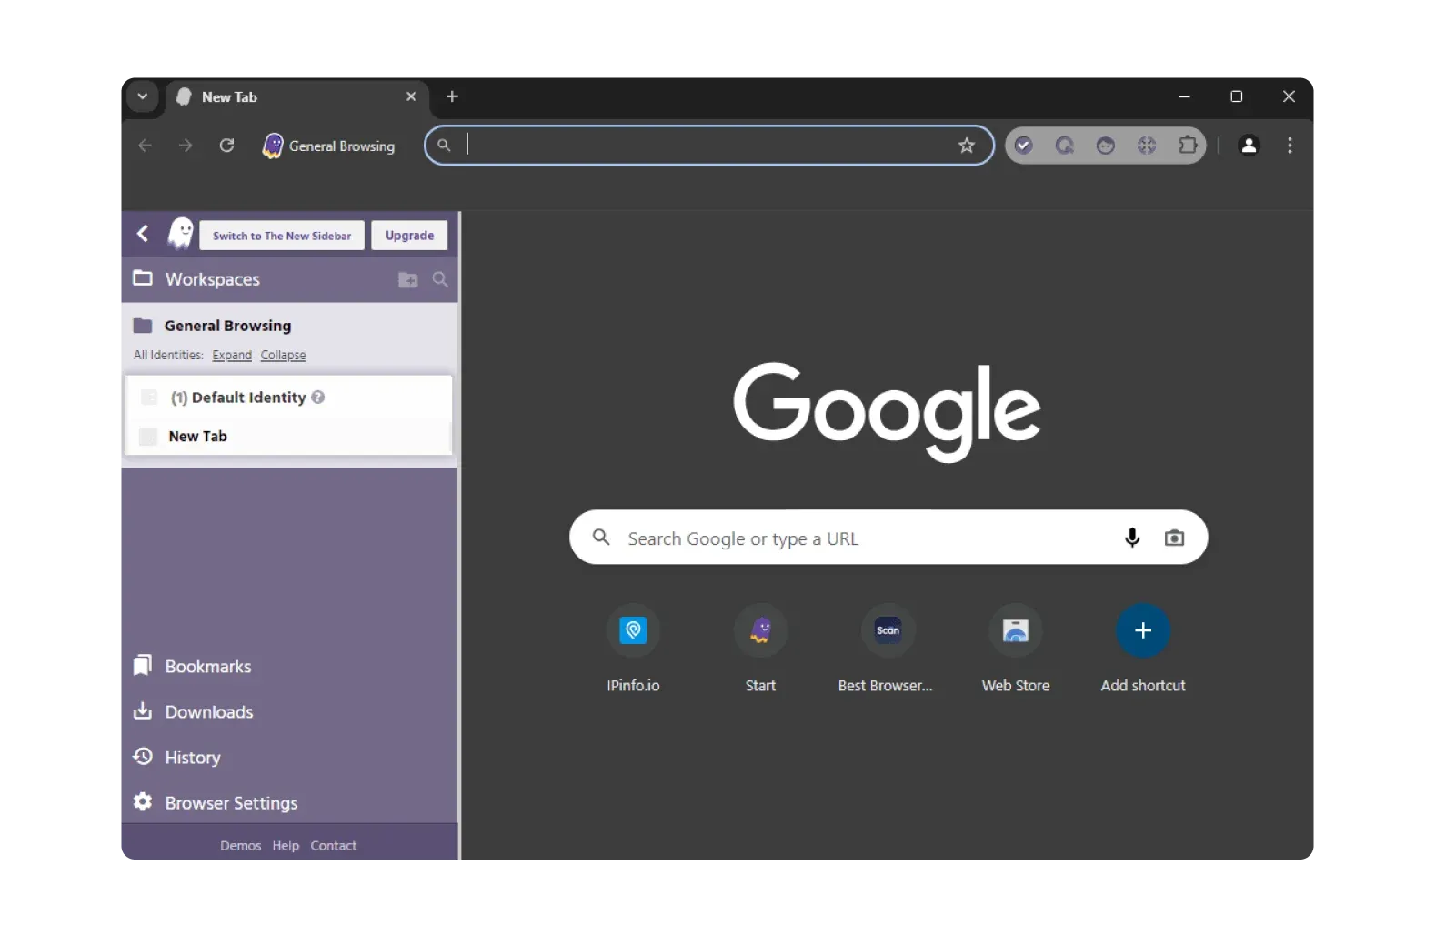Click the Collapse identities link
Image resolution: width=1435 pixels, height=936 pixels.
point(283,356)
